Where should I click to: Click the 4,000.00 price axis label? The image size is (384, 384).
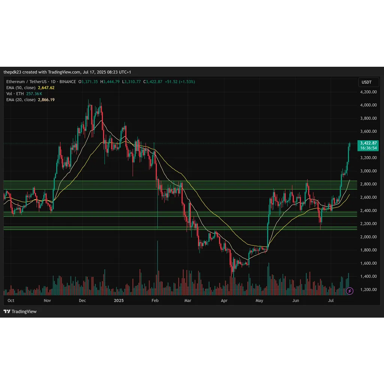(x=368, y=105)
